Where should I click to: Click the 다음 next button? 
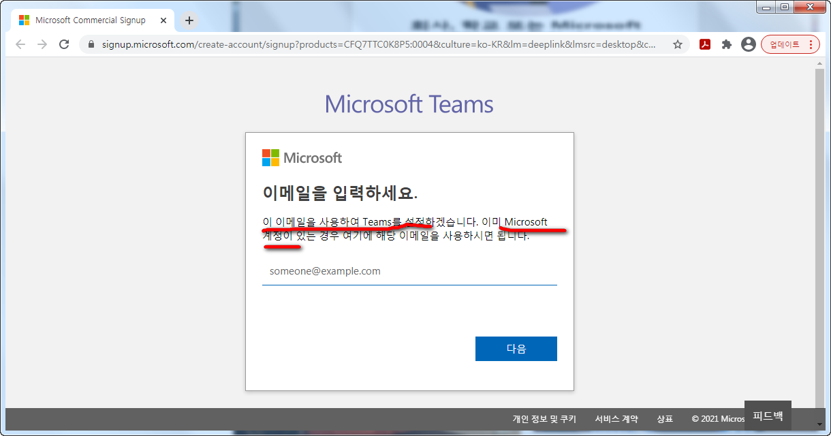click(x=516, y=349)
